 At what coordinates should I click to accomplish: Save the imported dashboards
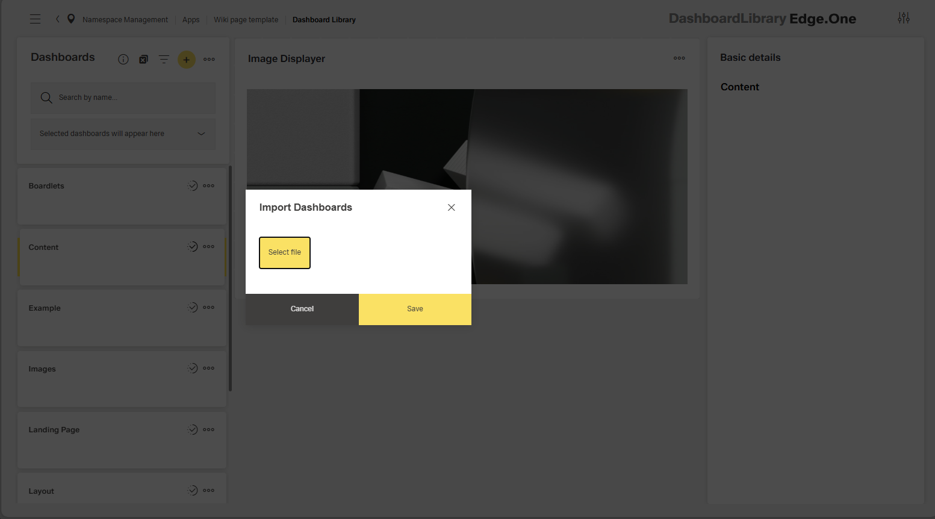tap(414, 309)
